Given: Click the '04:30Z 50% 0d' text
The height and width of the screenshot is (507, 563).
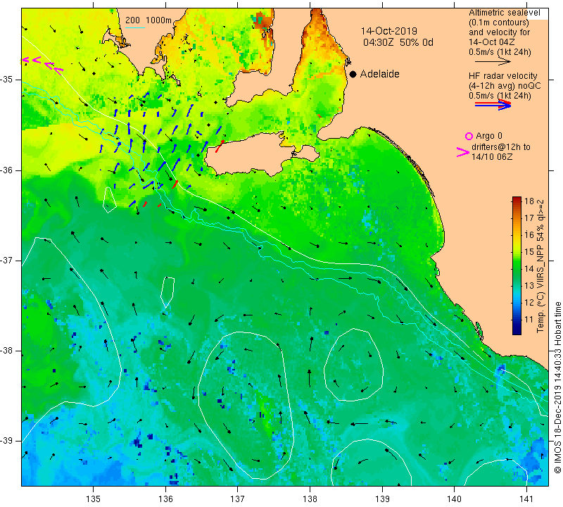Looking at the screenshot, I should pos(398,42).
